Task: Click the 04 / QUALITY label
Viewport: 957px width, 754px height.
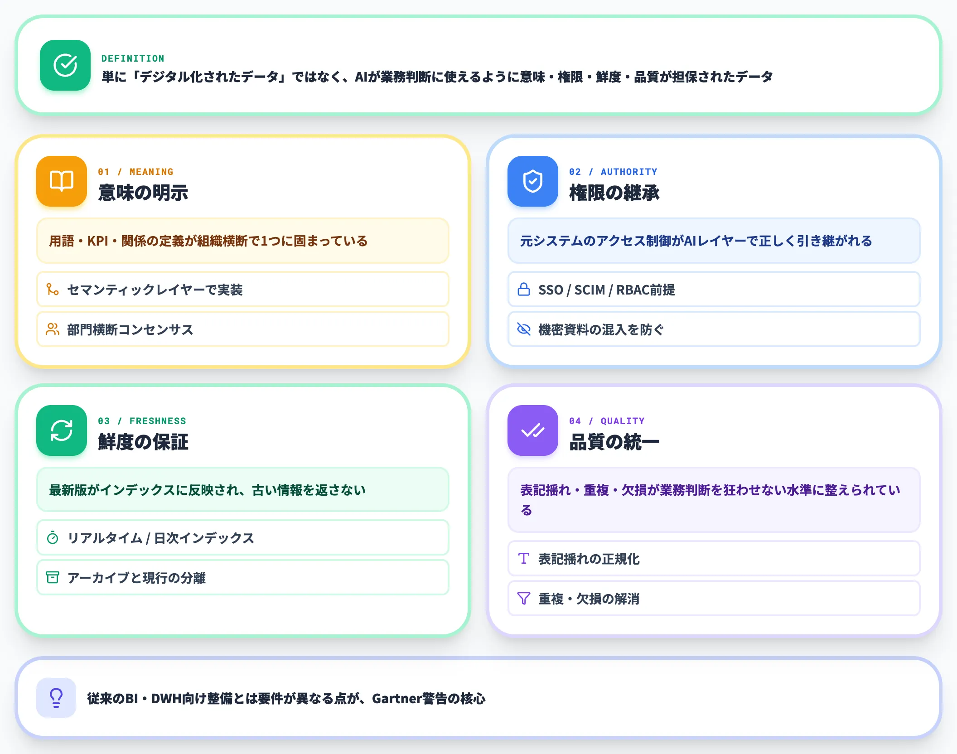Action: pyautogui.click(x=607, y=421)
